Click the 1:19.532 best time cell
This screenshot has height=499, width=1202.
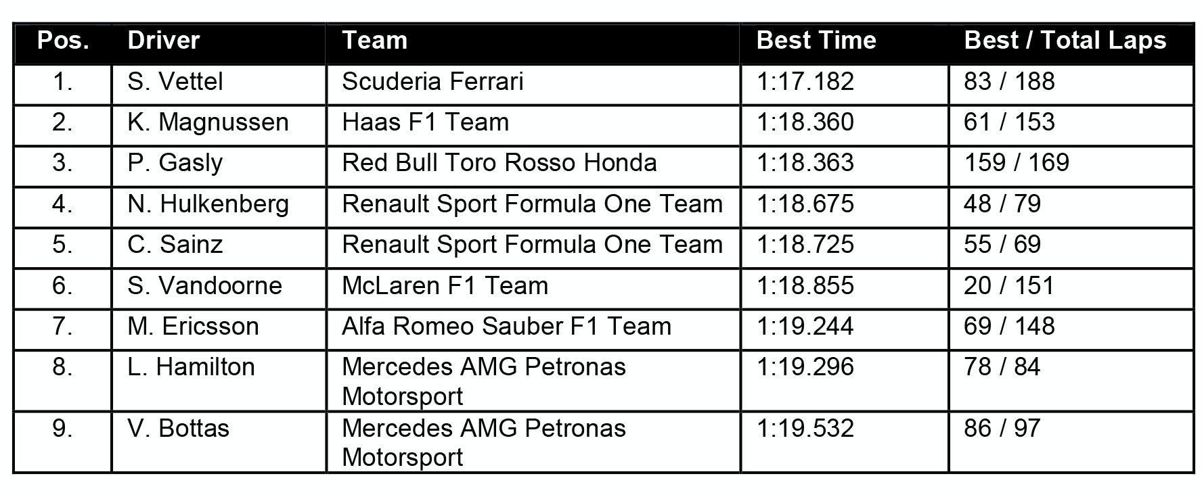pos(805,429)
